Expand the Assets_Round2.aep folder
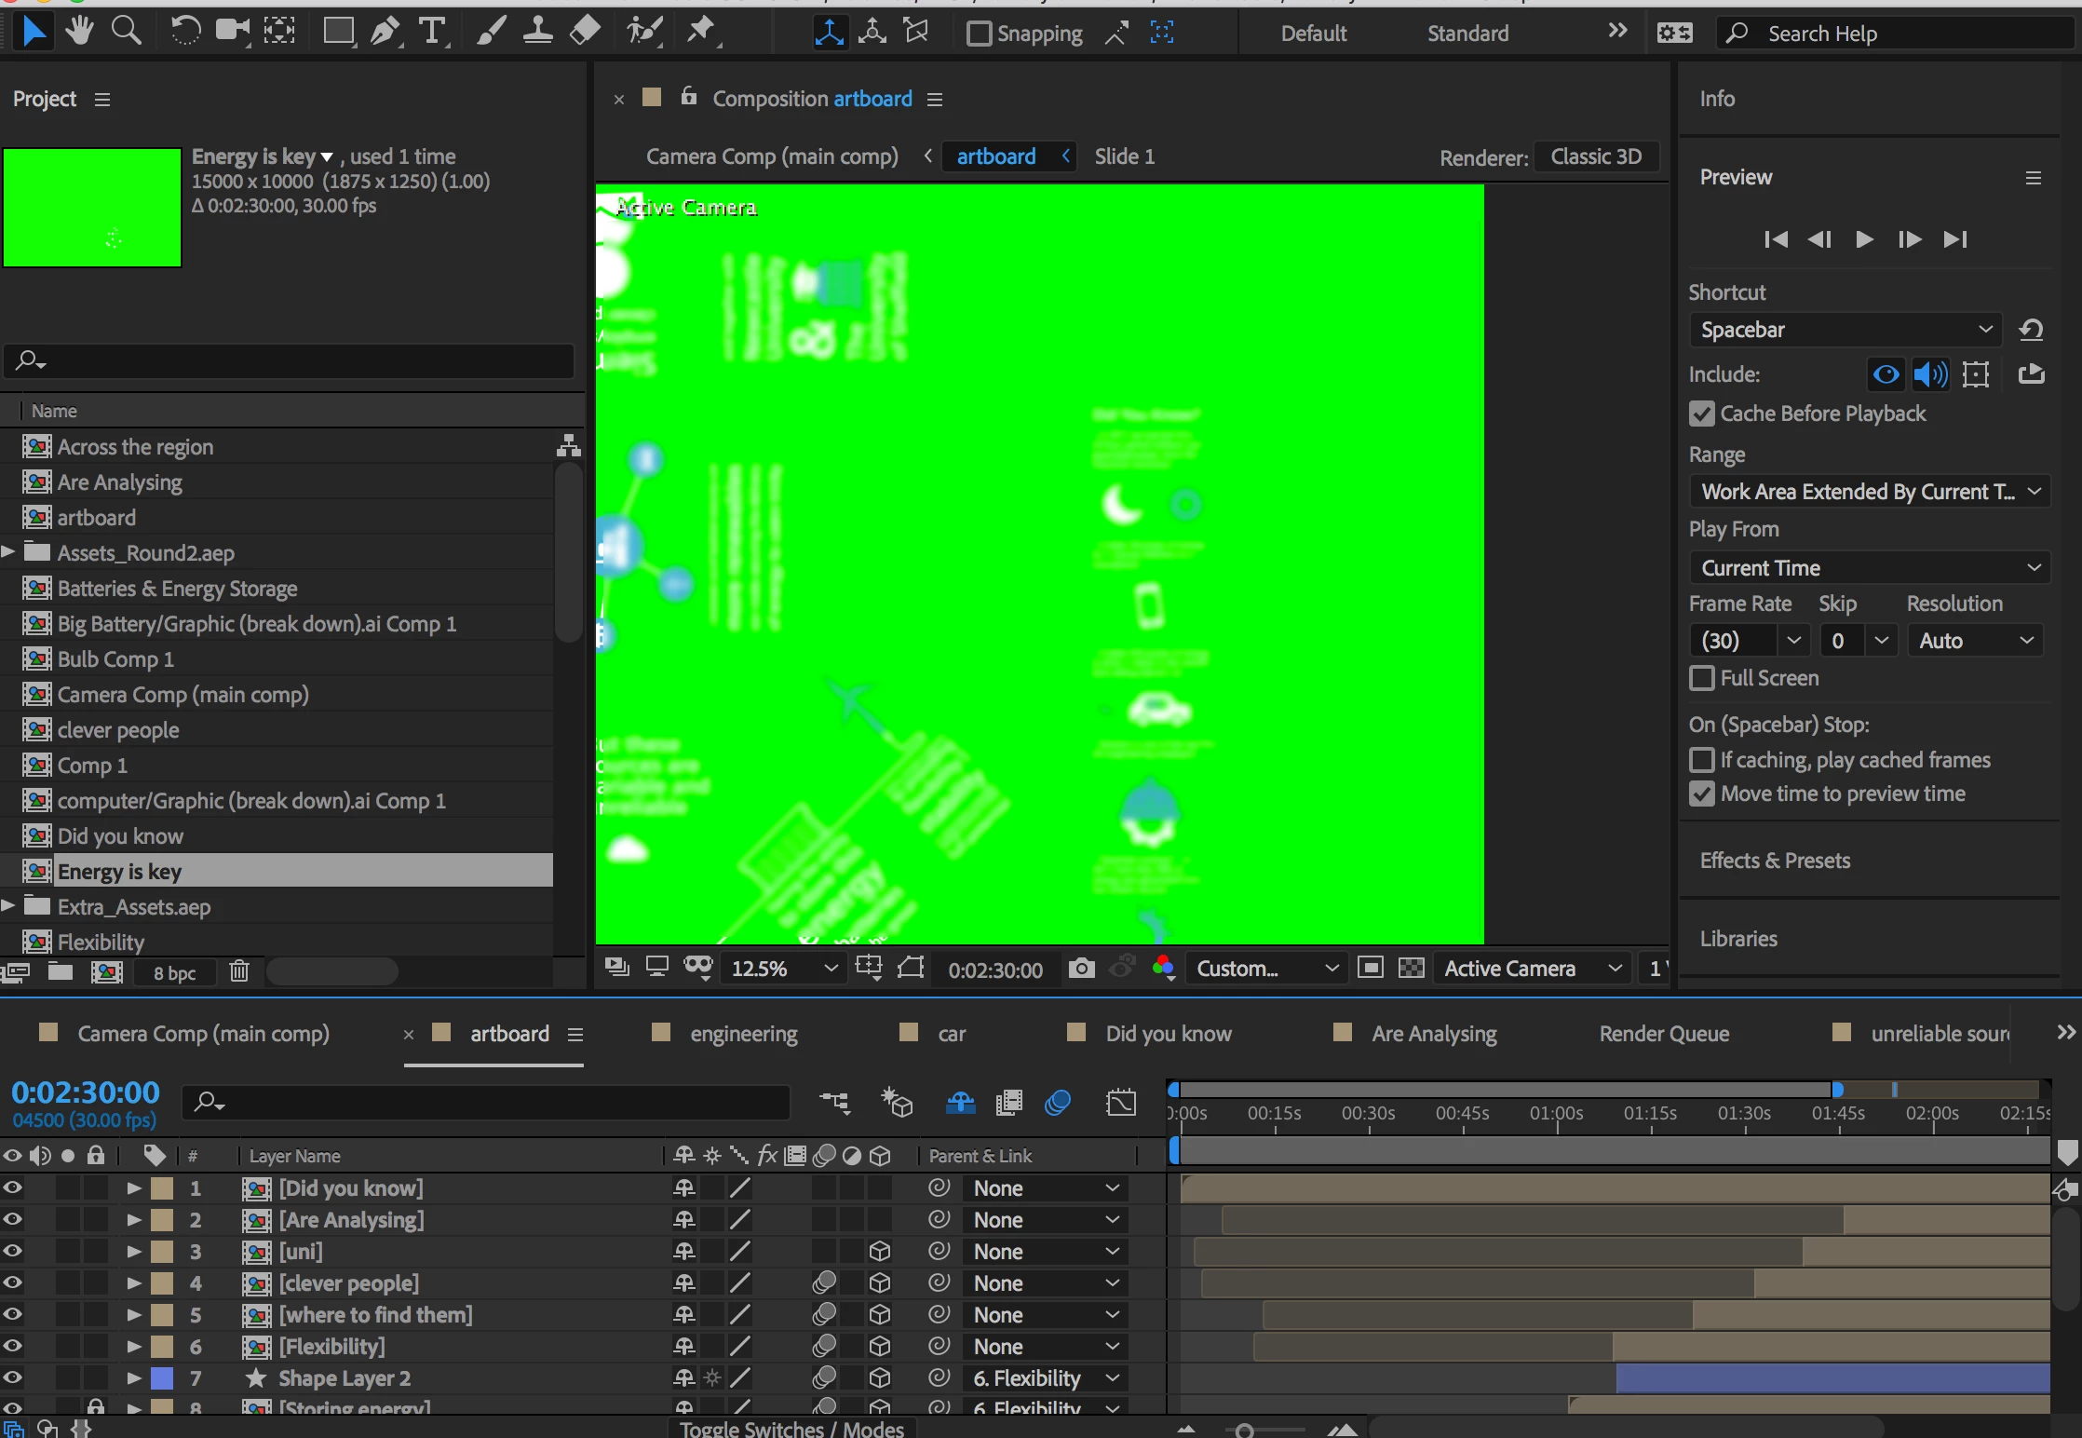 tap(8, 552)
